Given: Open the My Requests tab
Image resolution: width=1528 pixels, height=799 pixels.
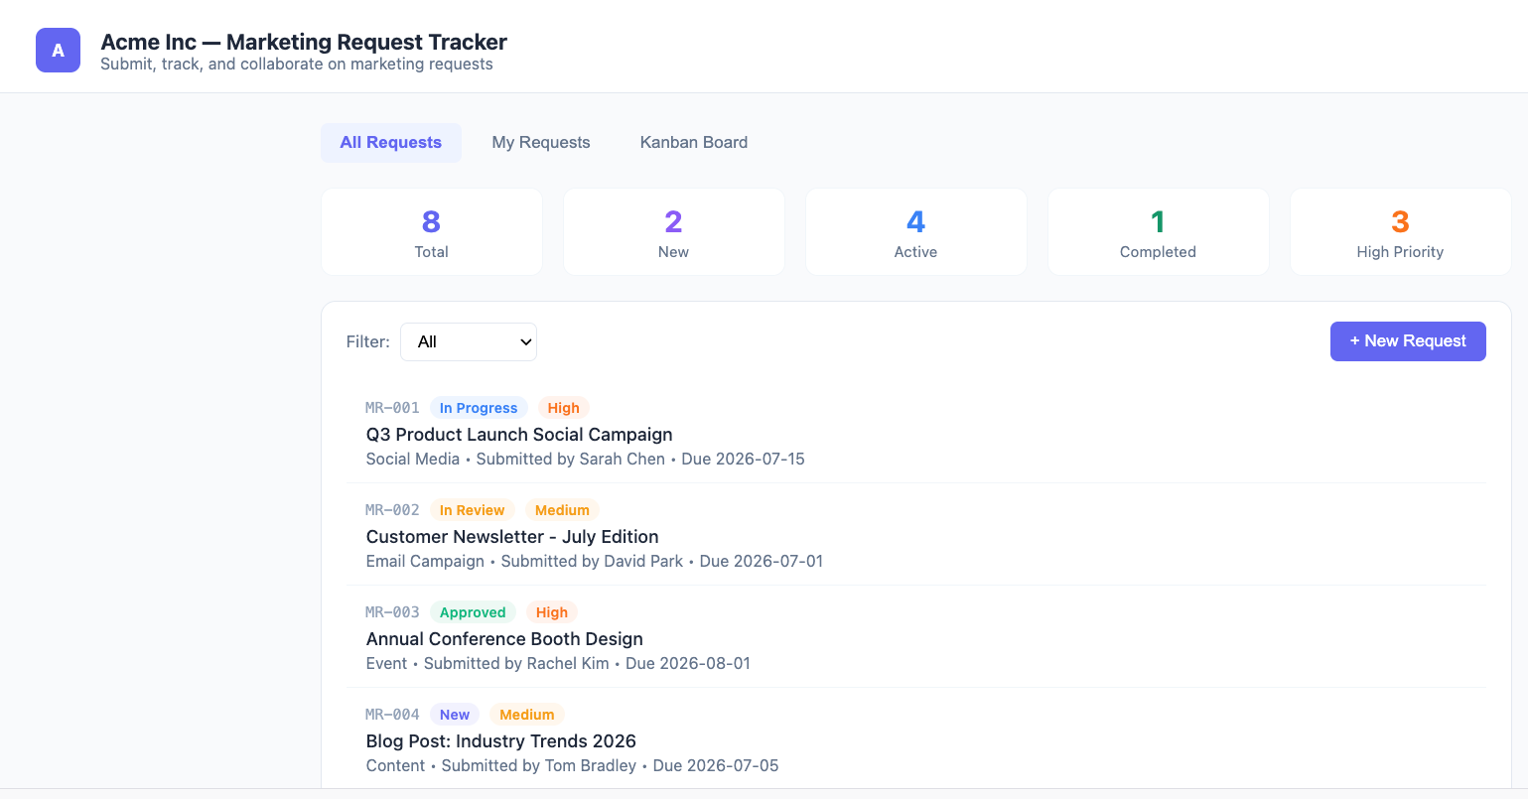Looking at the screenshot, I should coord(541,143).
